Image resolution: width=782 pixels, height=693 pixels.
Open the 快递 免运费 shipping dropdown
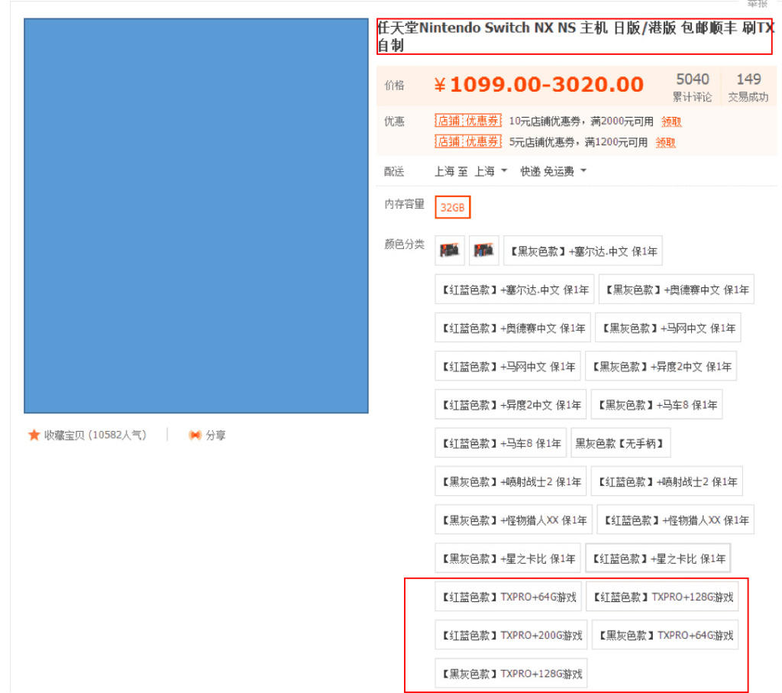click(553, 171)
